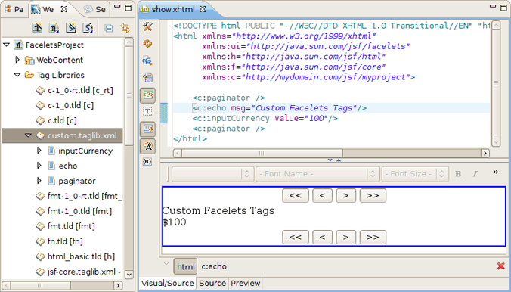Click the top paginator >> button
This screenshot has height=292, width=511.
click(373, 195)
